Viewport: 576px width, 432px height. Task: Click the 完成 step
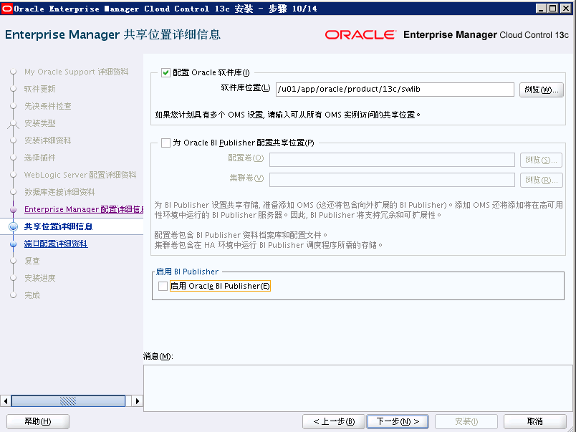32,295
